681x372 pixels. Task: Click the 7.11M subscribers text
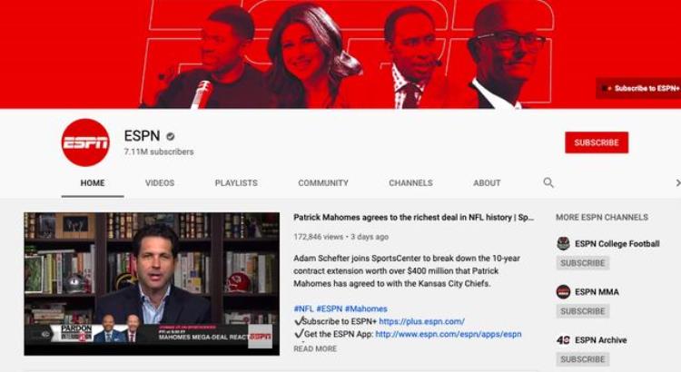(x=159, y=152)
